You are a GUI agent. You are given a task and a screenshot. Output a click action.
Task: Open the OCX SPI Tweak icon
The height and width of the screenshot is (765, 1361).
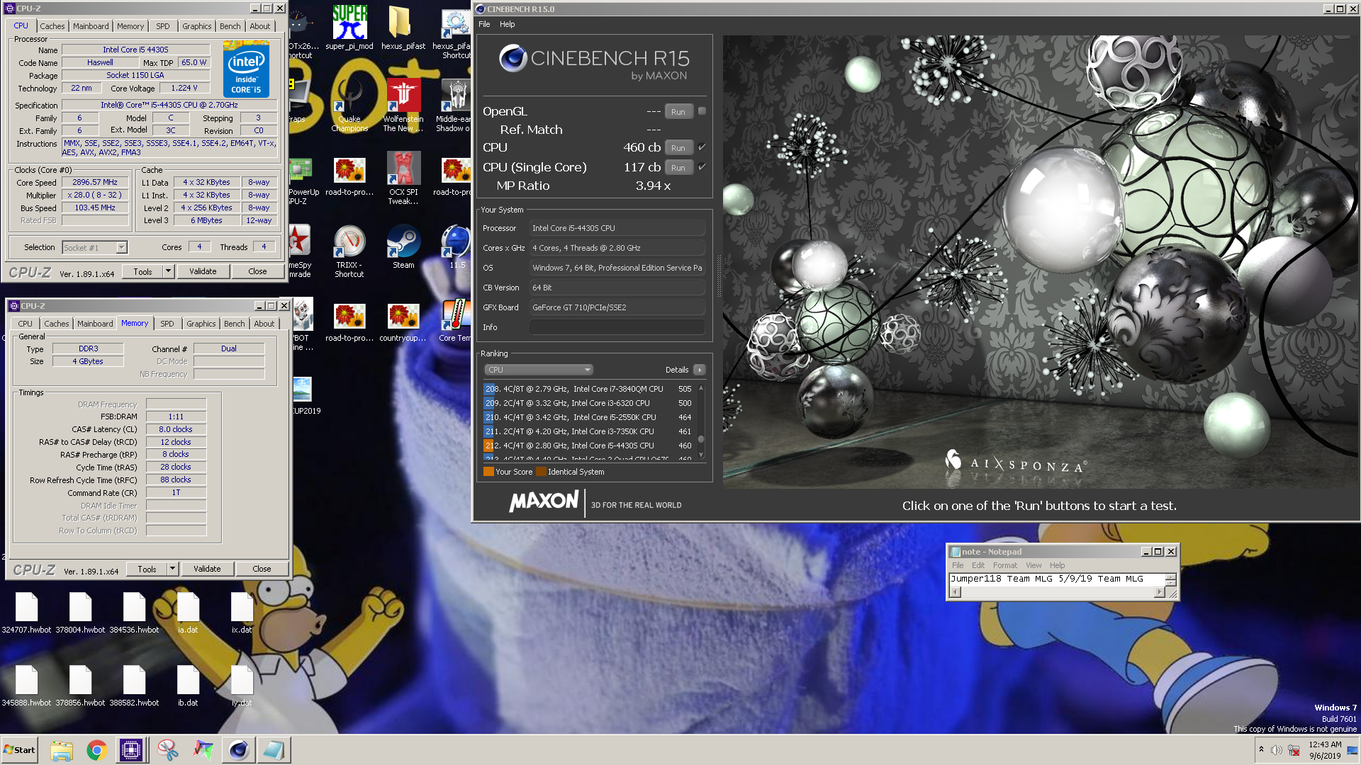(403, 178)
